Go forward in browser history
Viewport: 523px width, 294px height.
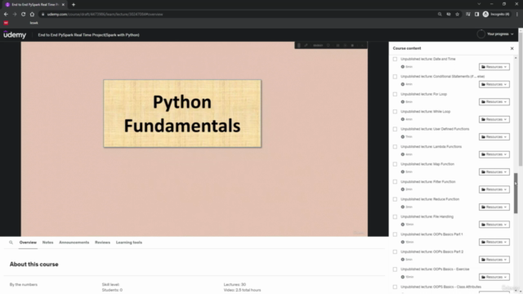[x=15, y=15]
